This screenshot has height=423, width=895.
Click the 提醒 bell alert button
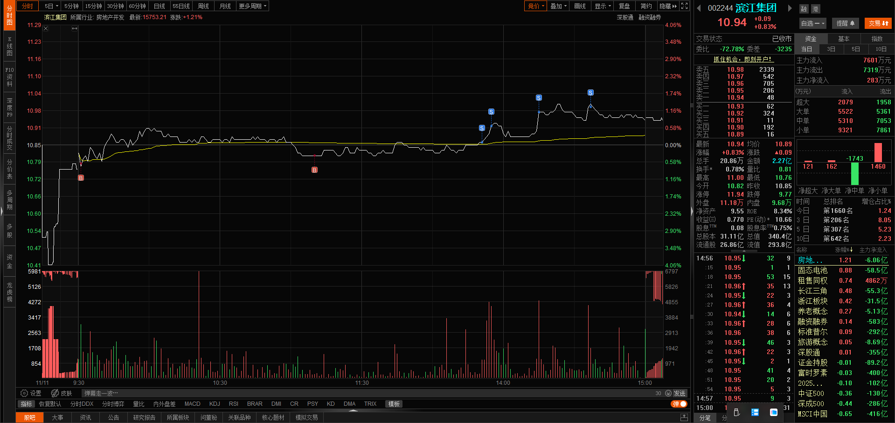846,23
